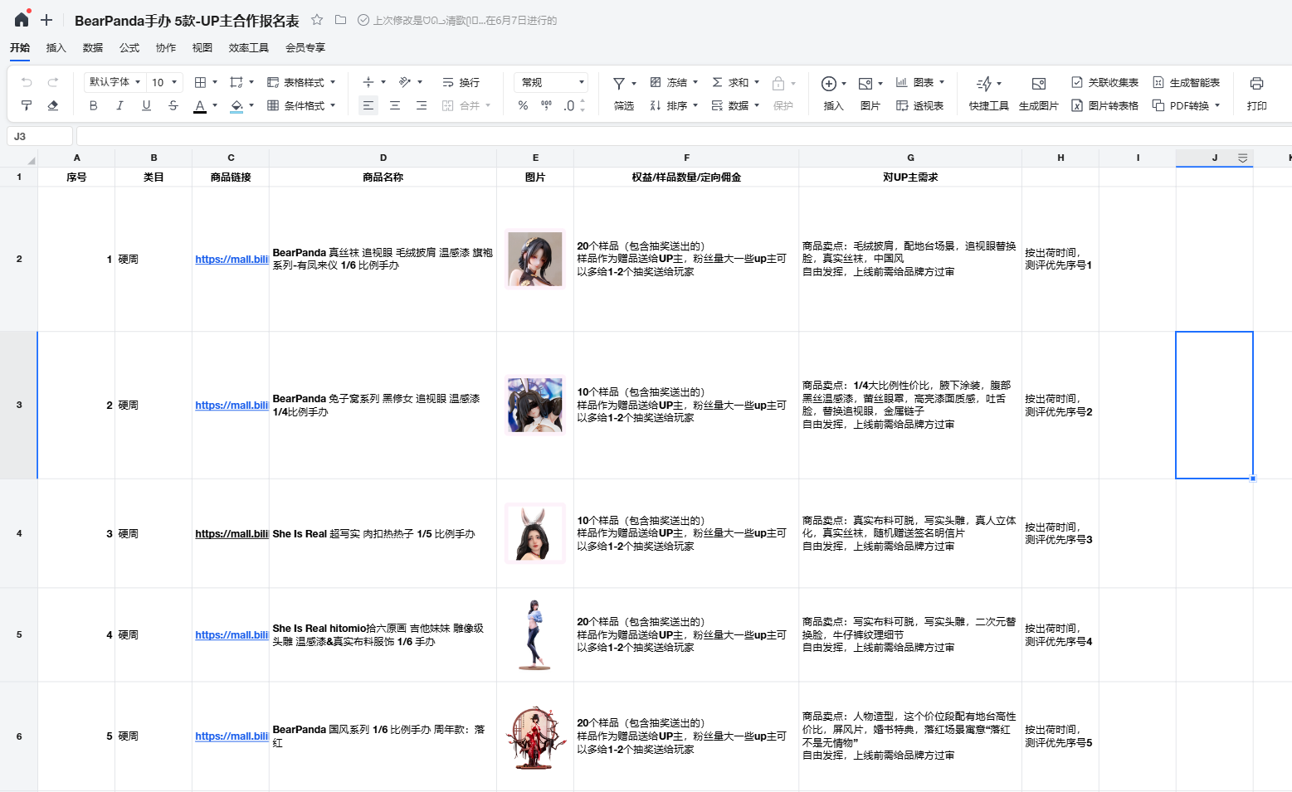Create new document with plus icon

click(x=46, y=20)
